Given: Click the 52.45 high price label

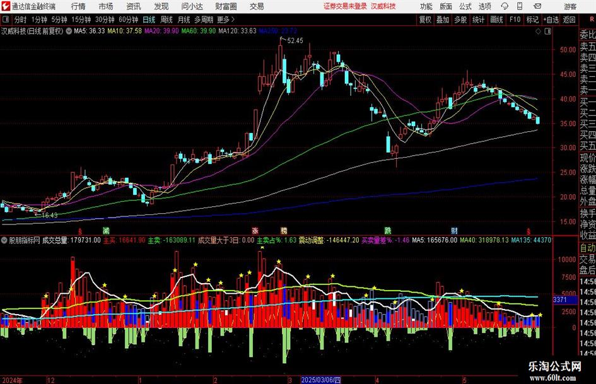Looking at the screenshot, I should click(x=295, y=41).
